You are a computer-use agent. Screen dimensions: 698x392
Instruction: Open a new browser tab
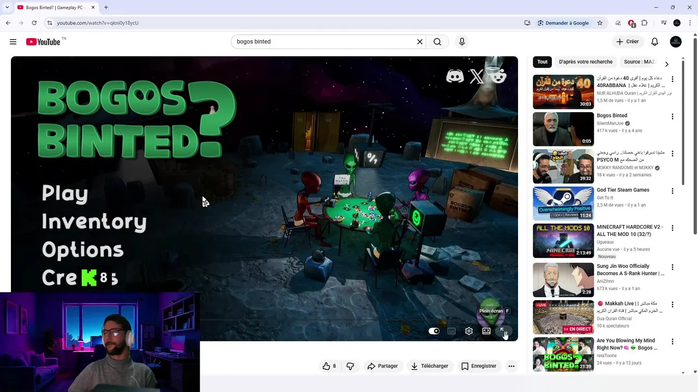click(x=106, y=8)
